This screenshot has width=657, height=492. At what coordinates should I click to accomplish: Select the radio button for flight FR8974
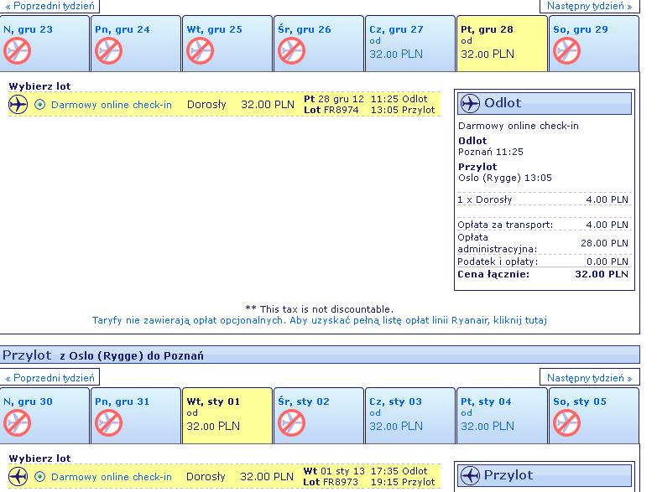coord(39,104)
